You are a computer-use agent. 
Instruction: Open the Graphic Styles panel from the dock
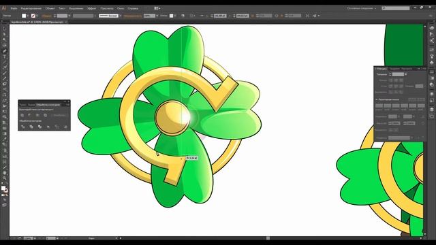431,100
